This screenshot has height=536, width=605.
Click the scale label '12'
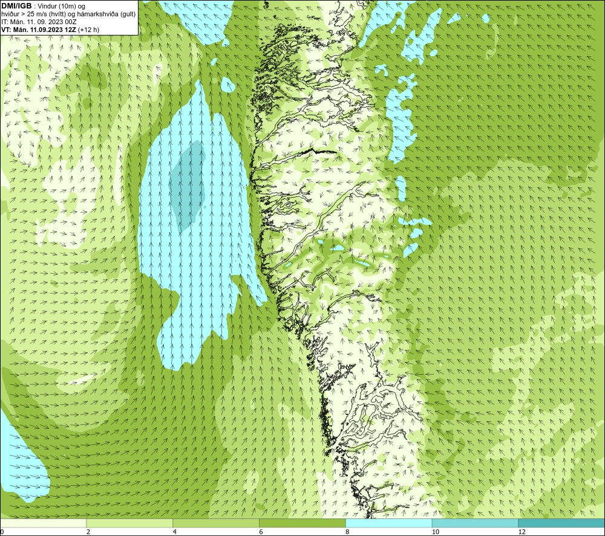pyautogui.click(x=522, y=532)
